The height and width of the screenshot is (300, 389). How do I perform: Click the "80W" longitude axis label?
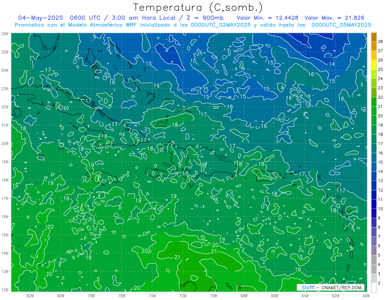[x=61, y=295]
